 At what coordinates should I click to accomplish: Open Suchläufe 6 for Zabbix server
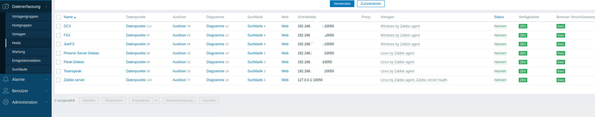pos(255,80)
